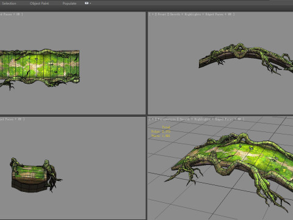This screenshot has width=293, height=220.
Task: Open the shading label in Perspective viewport
Action: (x=211, y=119)
